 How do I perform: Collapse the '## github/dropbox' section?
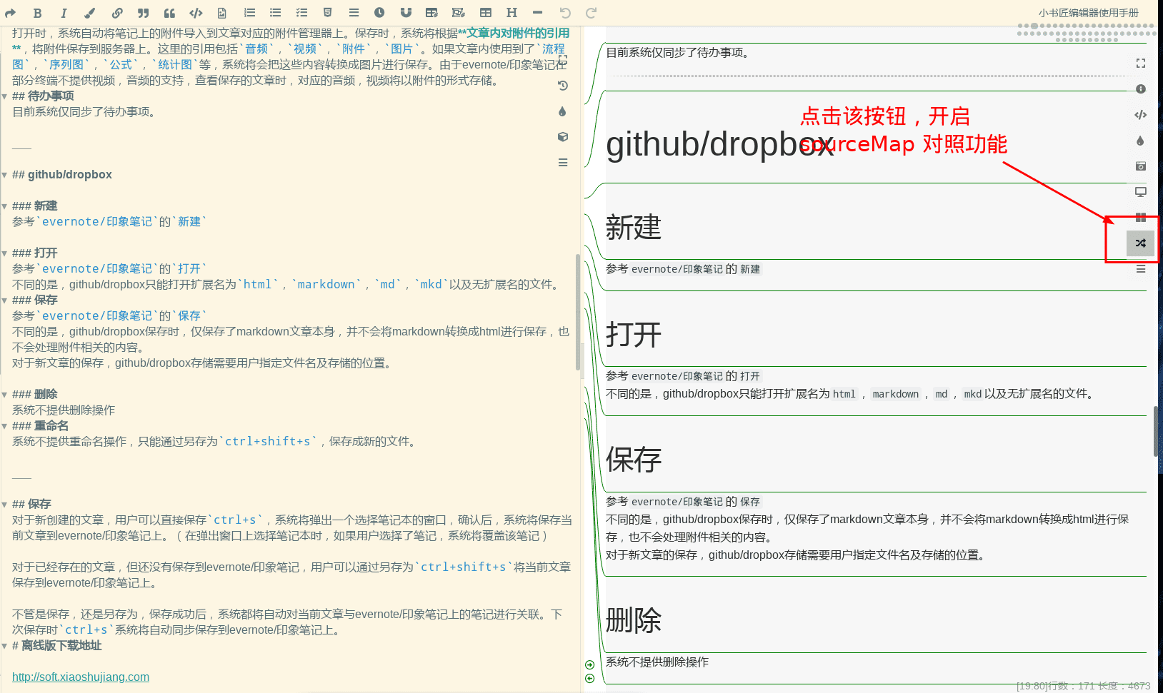4,175
